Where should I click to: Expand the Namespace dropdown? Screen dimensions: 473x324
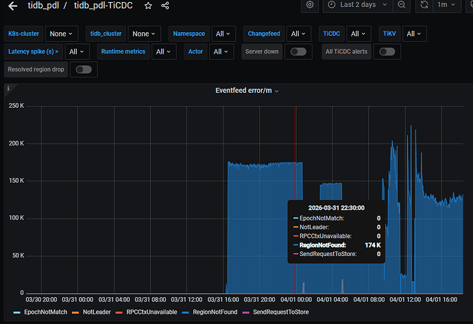(224, 34)
